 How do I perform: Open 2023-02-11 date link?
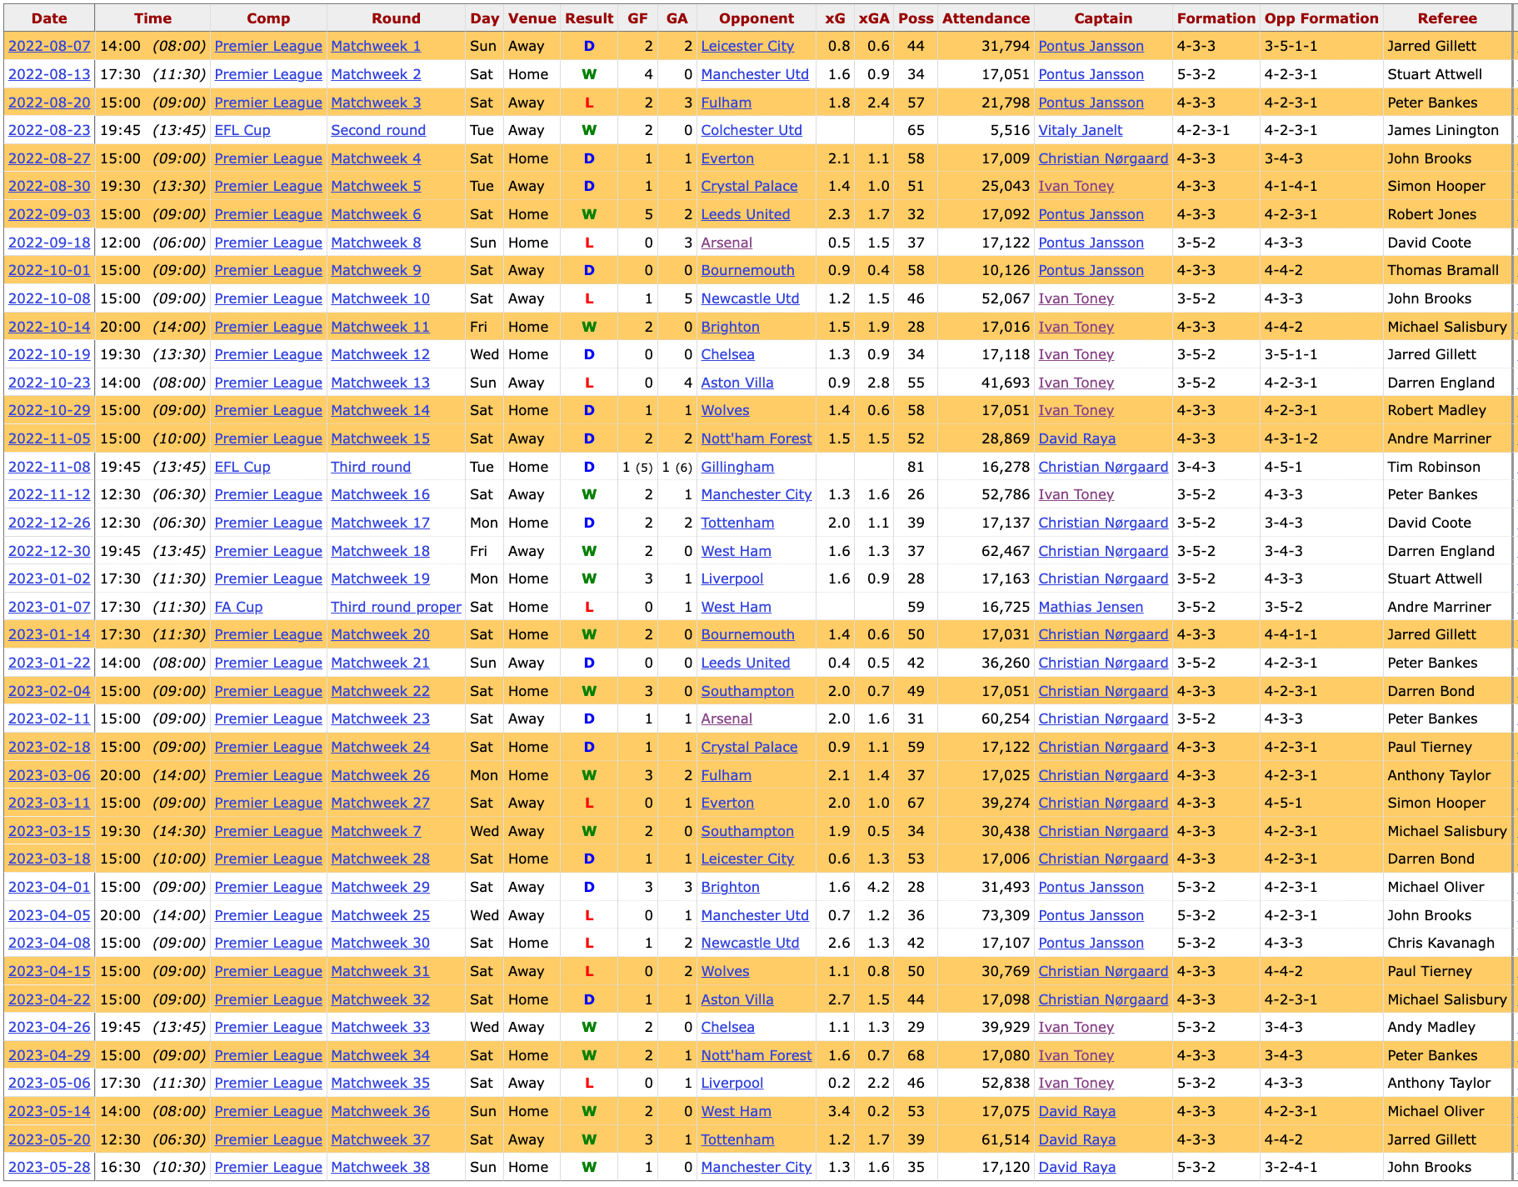pyautogui.click(x=49, y=719)
